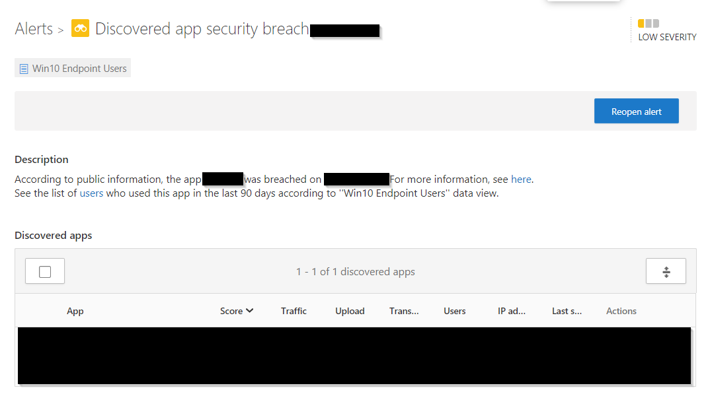
Task: Click the report icon beside Win10 Endpoint Users
Action: point(23,68)
